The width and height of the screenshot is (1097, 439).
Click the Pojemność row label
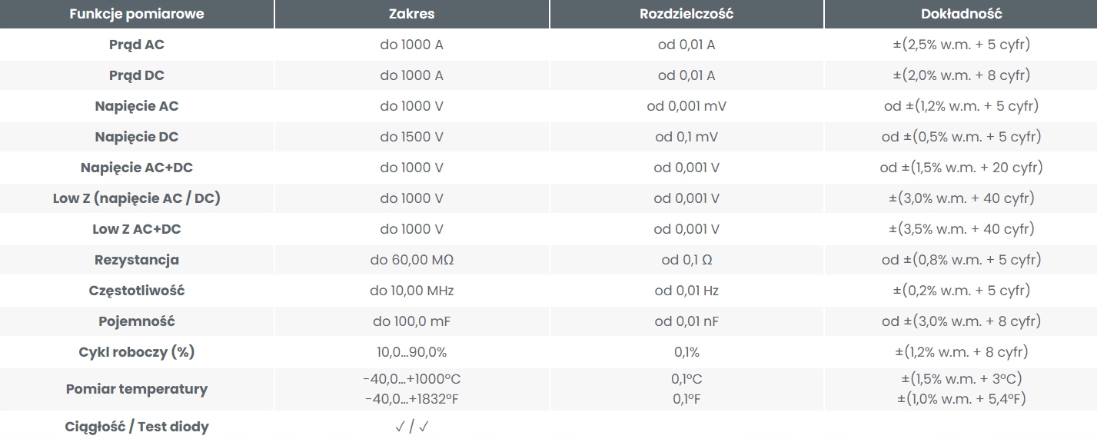[x=137, y=321]
